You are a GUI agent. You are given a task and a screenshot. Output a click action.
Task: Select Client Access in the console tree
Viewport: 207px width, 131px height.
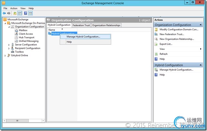click(x=26, y=34)
